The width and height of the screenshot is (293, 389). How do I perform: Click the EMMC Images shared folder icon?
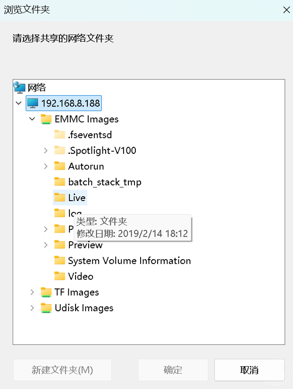click(x=46, y=119)
